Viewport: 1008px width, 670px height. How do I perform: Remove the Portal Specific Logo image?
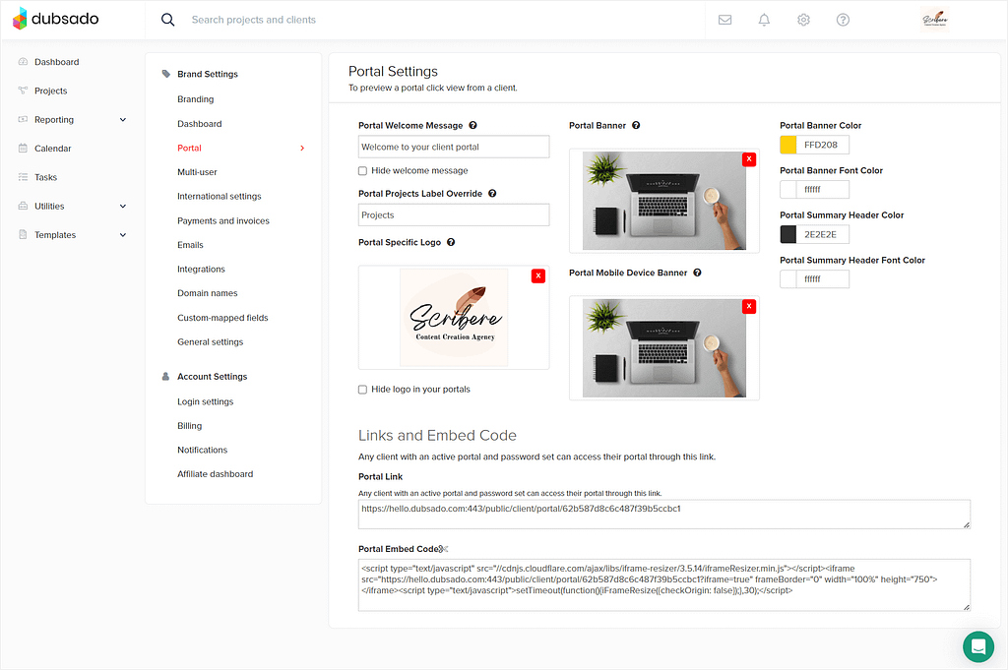pyautogui.click(x=538, y=275)
